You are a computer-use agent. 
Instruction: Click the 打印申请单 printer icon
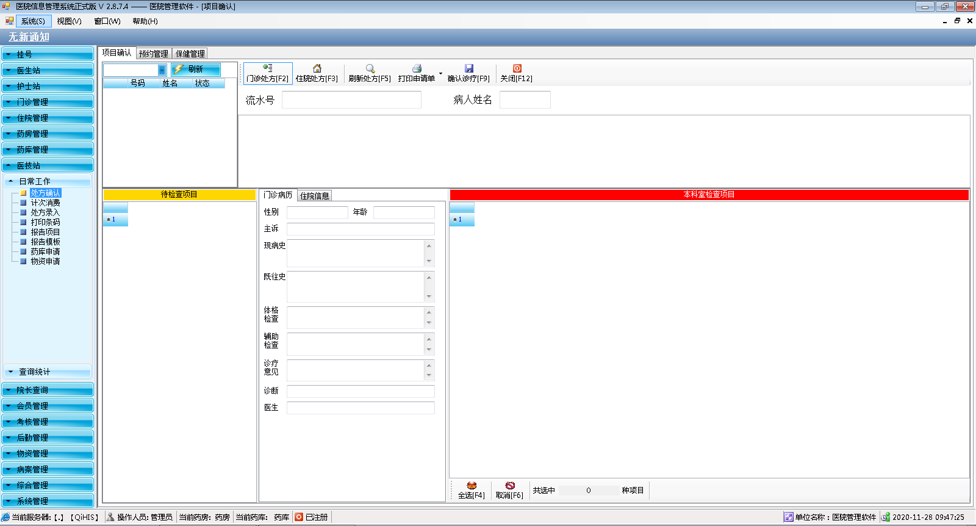(417, 68)
